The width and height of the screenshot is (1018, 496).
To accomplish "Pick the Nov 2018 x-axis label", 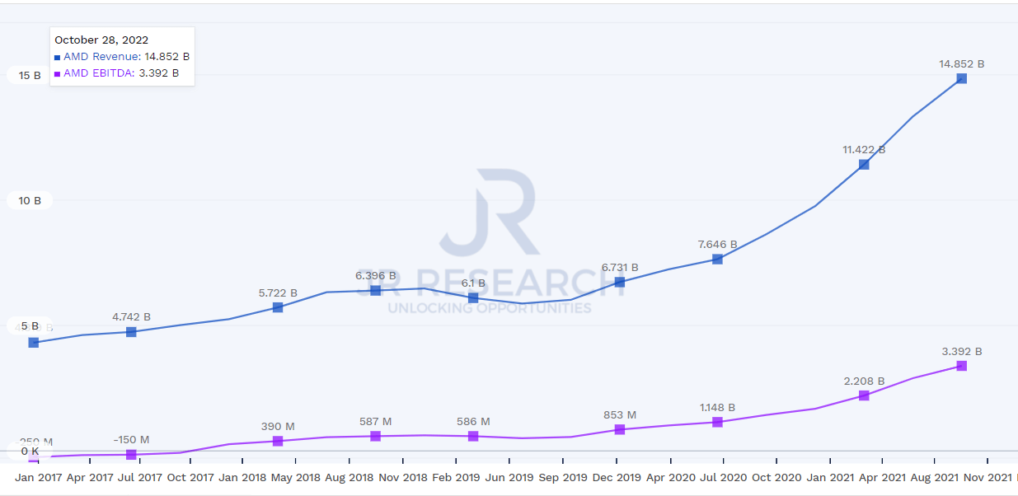I will pos(403,476).
